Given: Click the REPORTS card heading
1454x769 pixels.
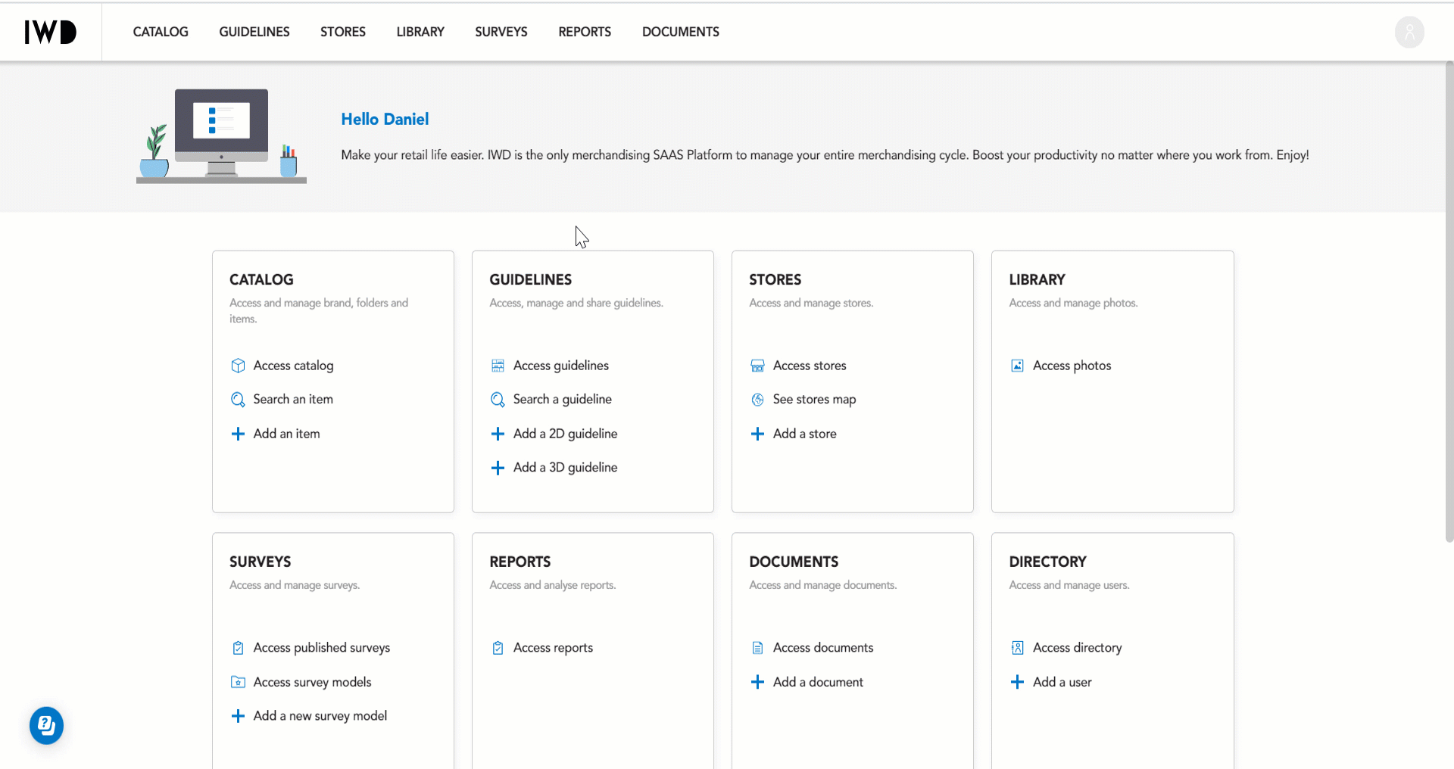Looking at the screenshot, I should pos(520,562).
